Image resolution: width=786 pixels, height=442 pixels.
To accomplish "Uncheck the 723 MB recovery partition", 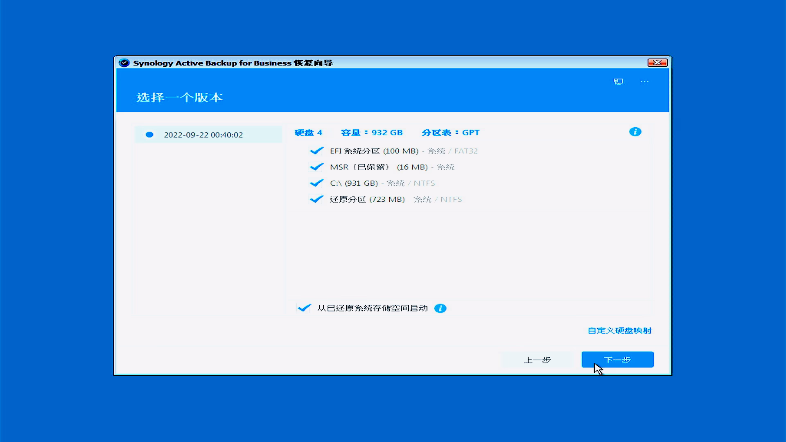I will pos(316,199).
